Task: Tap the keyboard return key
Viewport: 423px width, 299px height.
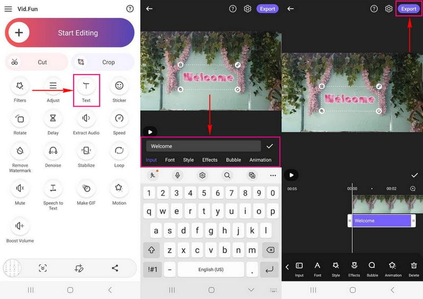Action: pos(269,269)
